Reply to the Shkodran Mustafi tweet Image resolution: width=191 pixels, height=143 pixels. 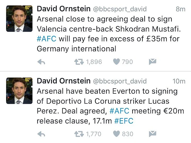42,62
